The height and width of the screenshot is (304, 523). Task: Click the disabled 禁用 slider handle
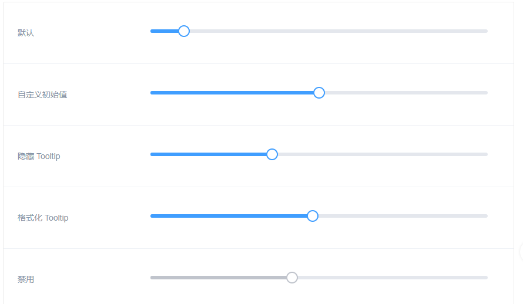(292, 278)
